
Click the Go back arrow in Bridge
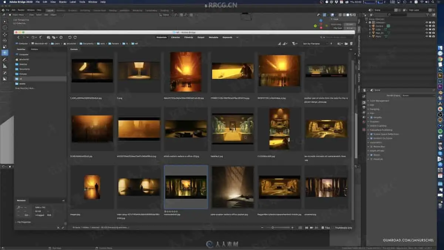18,37
